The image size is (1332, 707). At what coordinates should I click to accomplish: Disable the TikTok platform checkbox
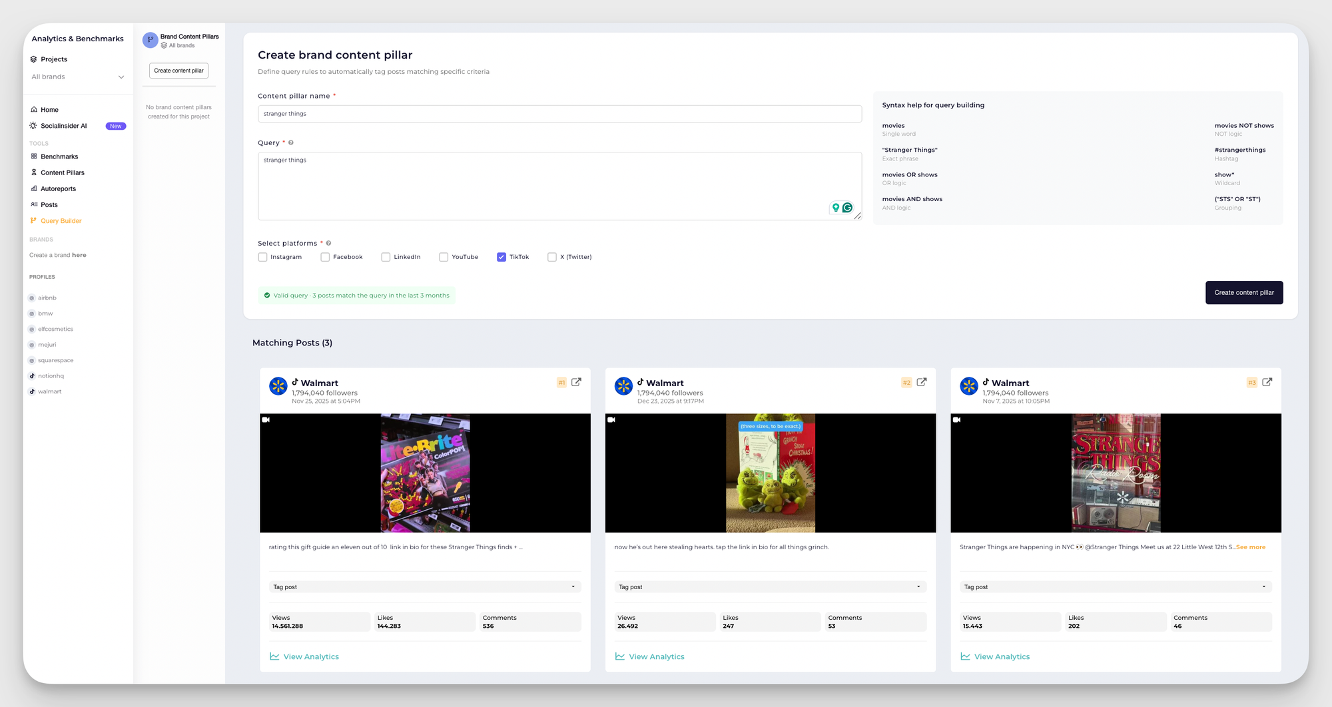tap(501, 256)
